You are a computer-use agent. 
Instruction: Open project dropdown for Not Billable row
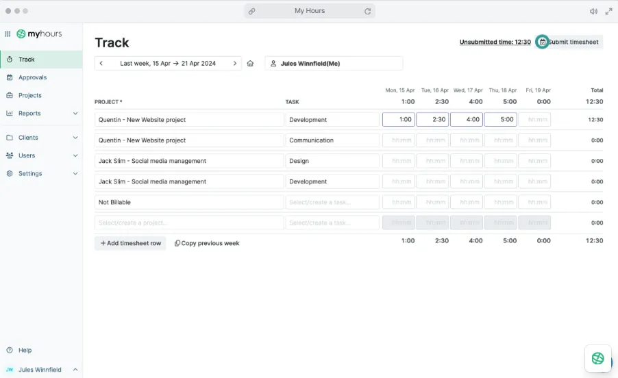pos(189,203)
